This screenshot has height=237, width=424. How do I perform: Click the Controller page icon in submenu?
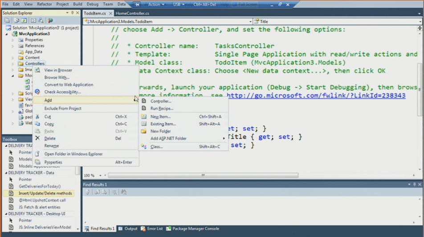coord(144,101)
